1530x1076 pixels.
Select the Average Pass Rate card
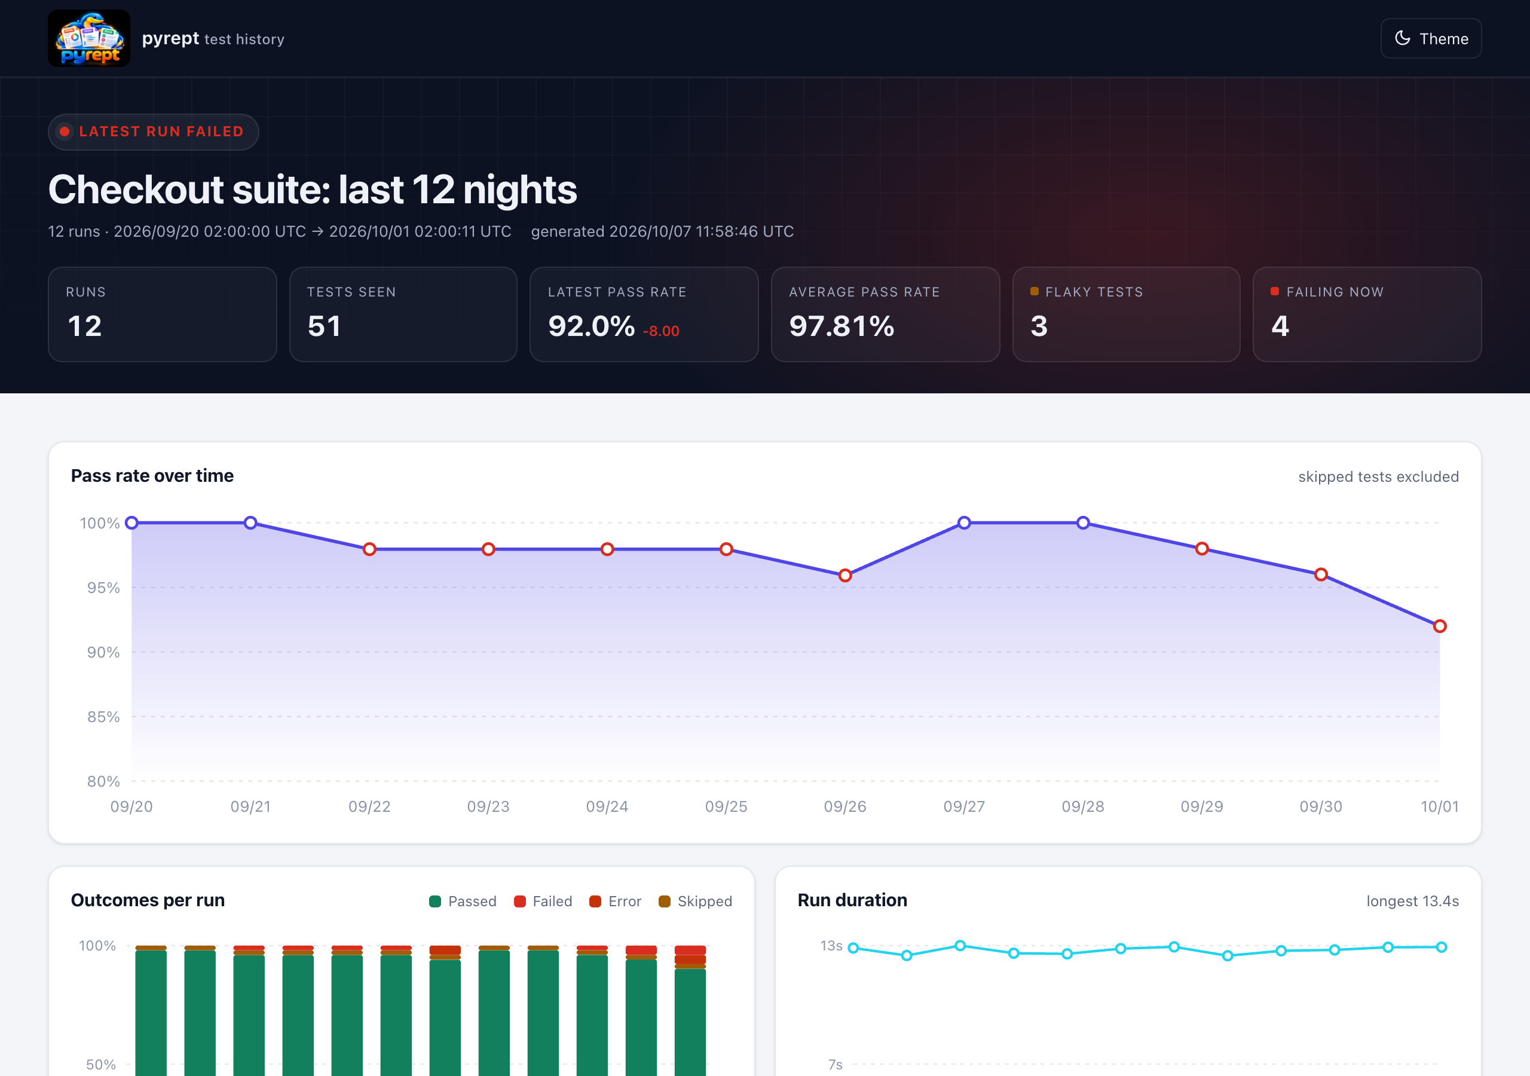pos(886,314)
